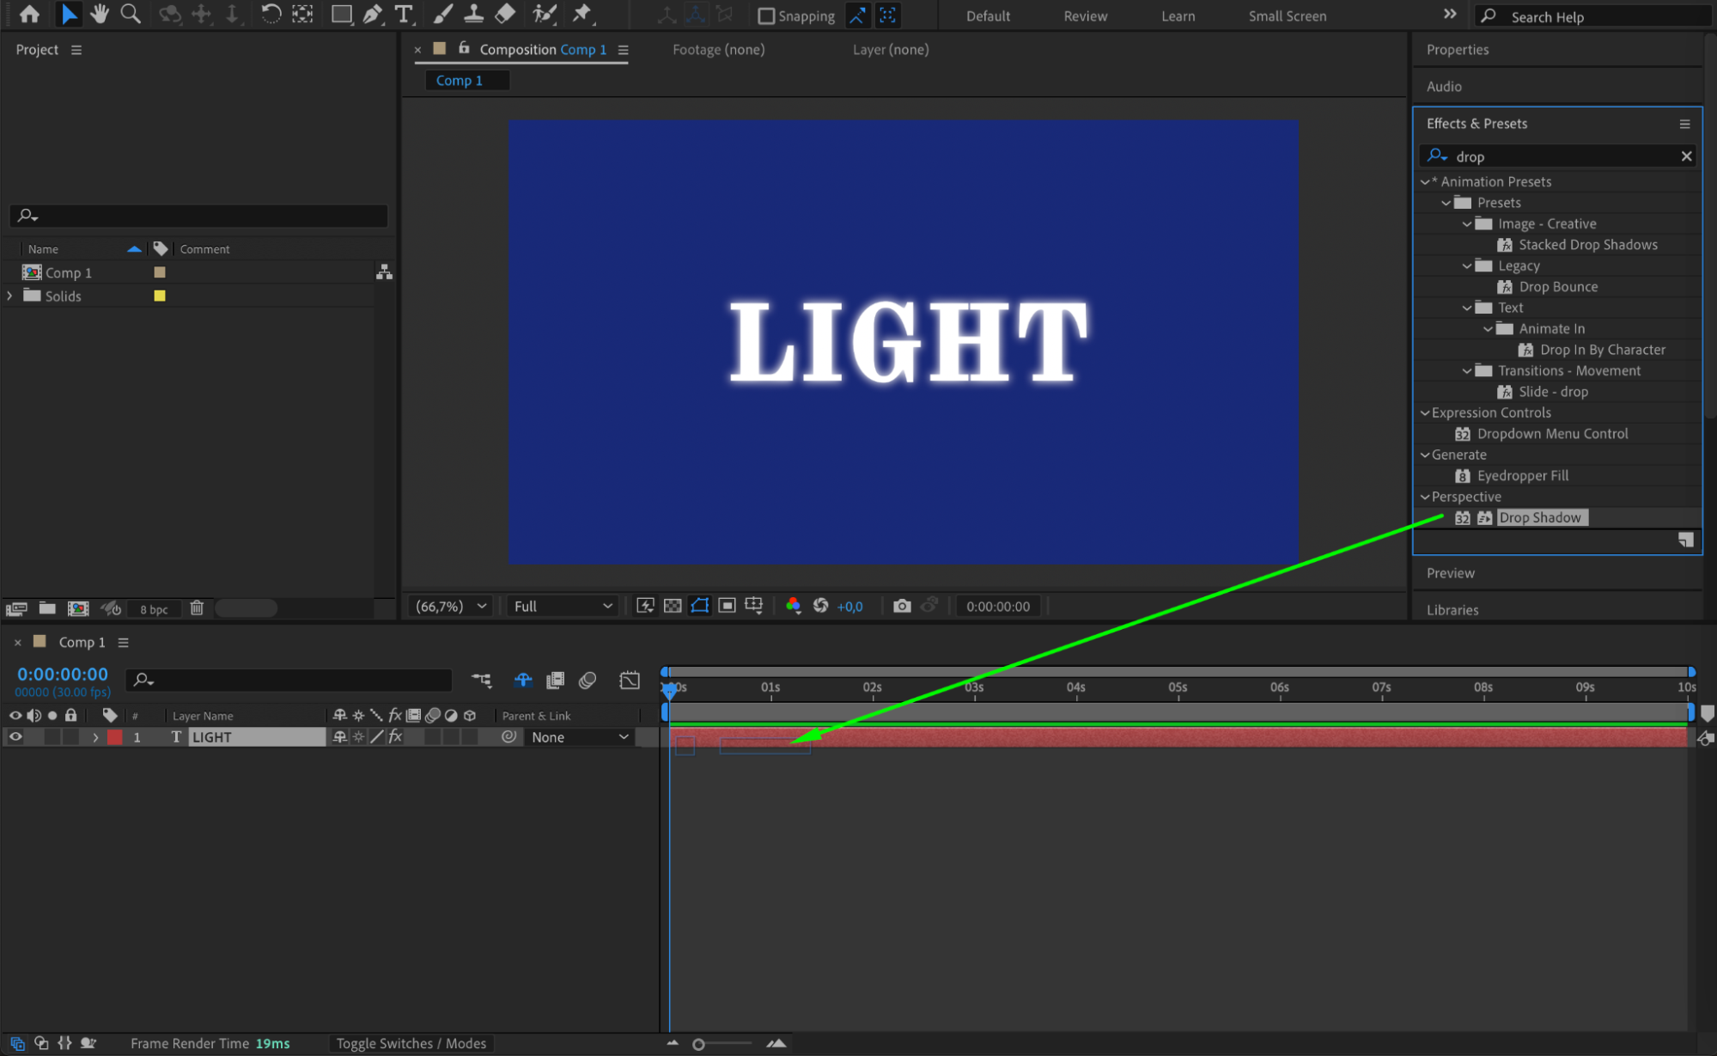Open the Footage (none) tab
Screen dimensions: 1717x1056
tap(718, 50)
